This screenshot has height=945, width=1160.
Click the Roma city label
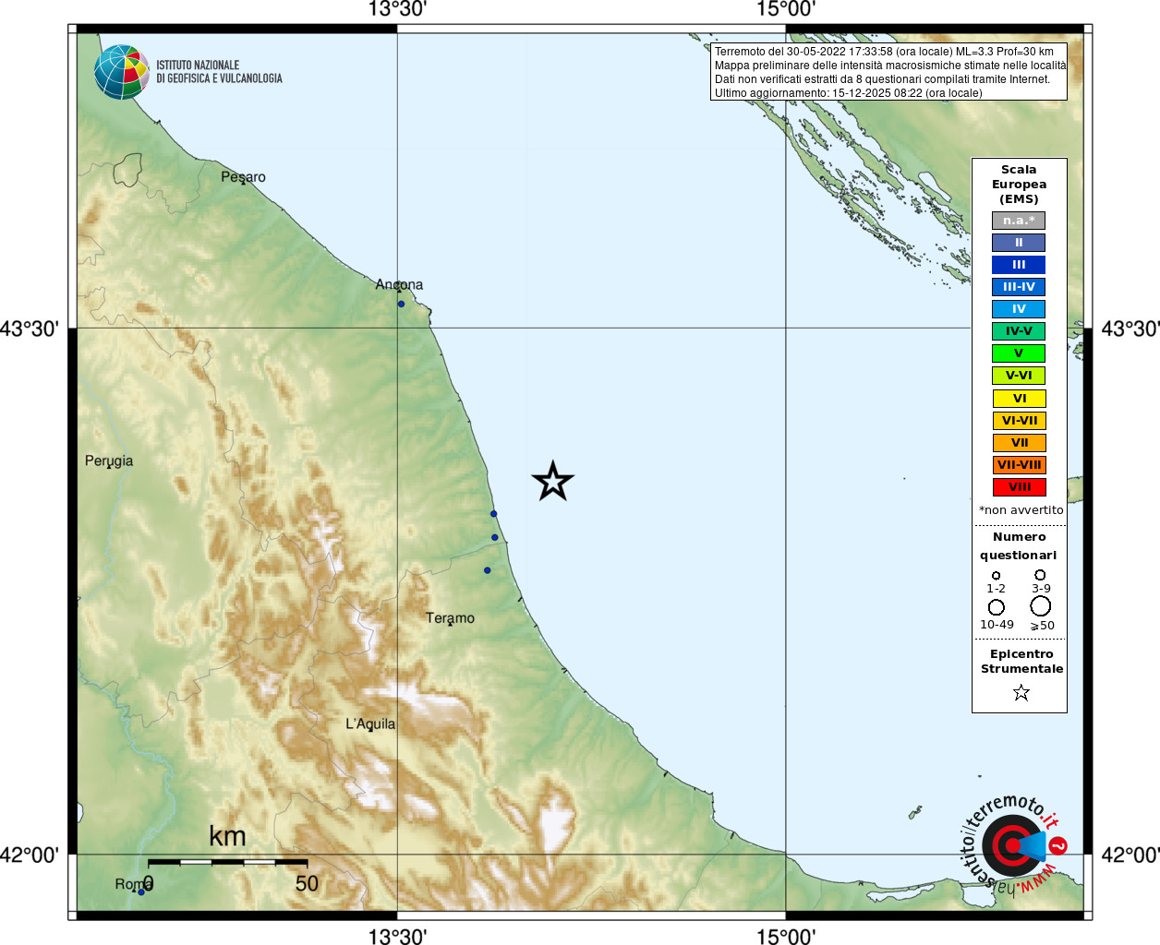[134, 884]
